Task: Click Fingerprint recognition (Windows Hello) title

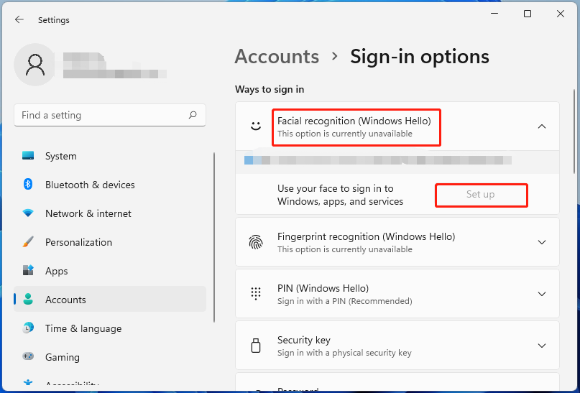Action: [367, 236]
